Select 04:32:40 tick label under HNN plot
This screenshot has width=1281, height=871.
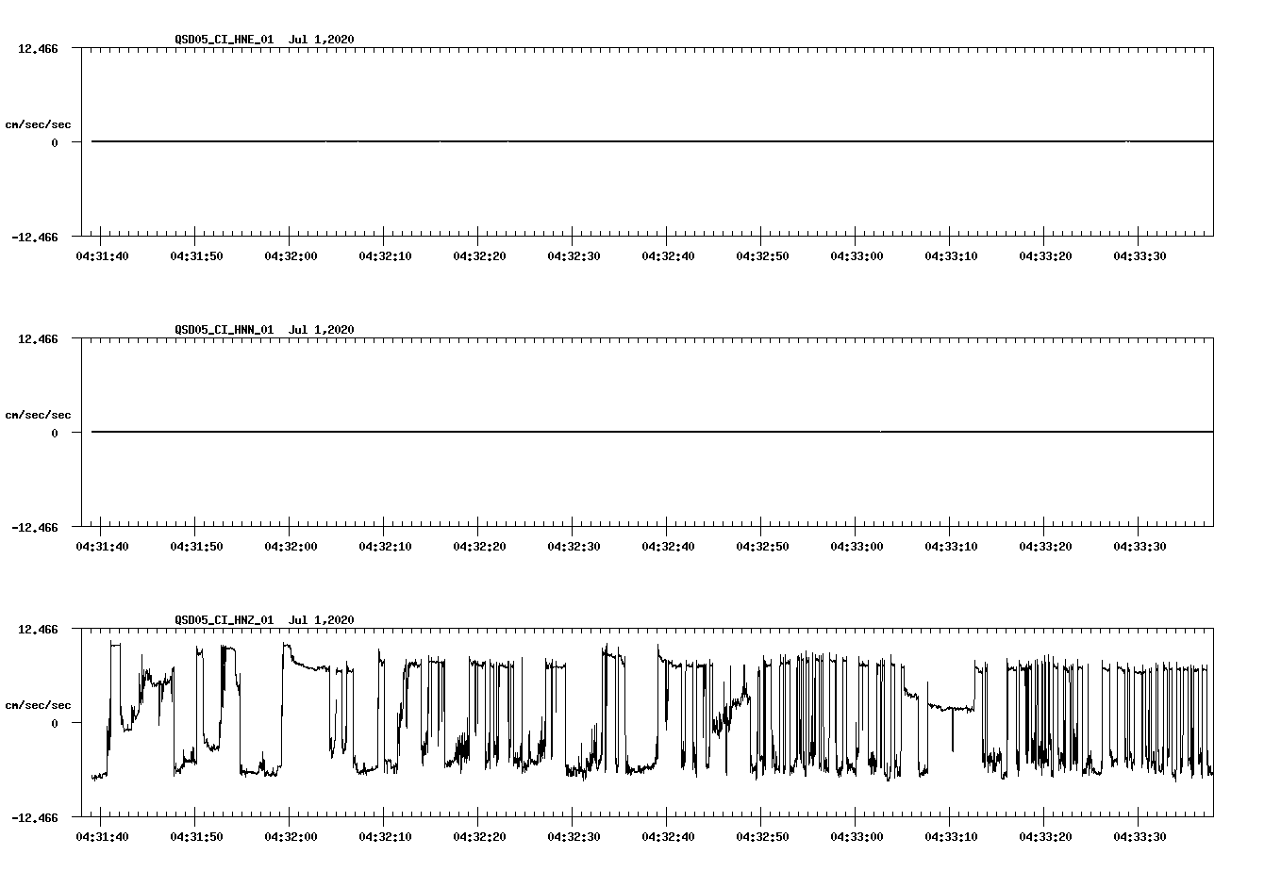pos(668,547)
